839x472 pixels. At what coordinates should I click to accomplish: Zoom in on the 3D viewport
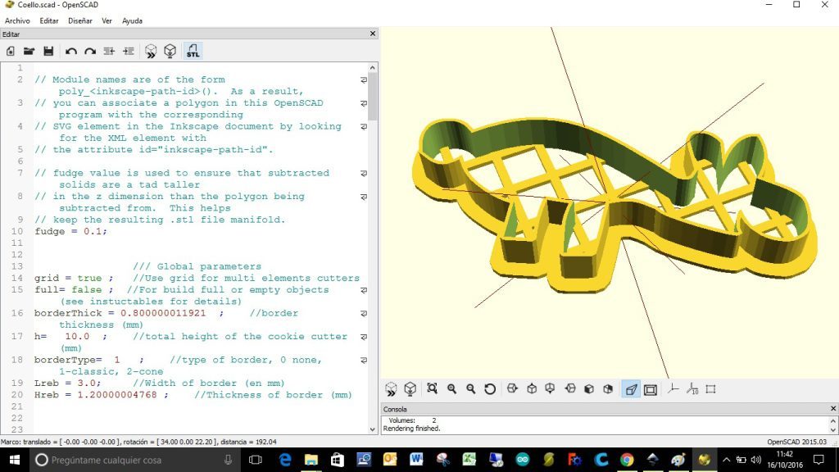coord(452,389)
